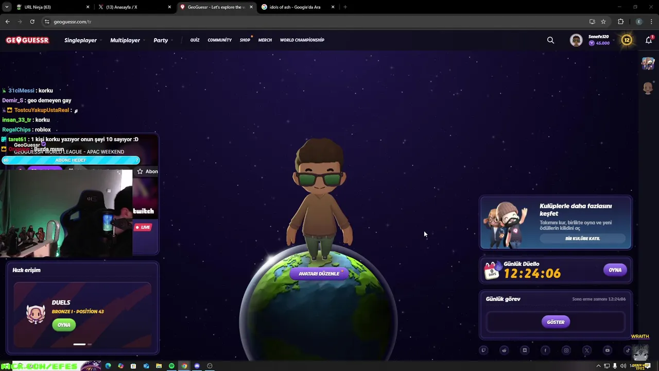This screenshot has width=659, height=371.
Task: Open the Chrome three-dot menu
Action: point(652,22)
